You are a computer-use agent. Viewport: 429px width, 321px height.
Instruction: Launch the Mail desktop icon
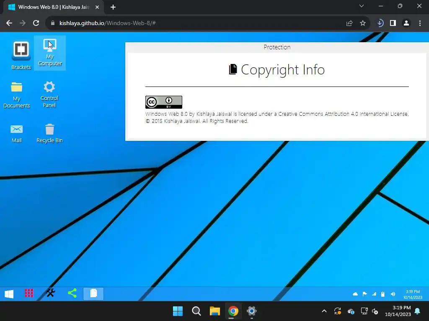click(16, 133)
